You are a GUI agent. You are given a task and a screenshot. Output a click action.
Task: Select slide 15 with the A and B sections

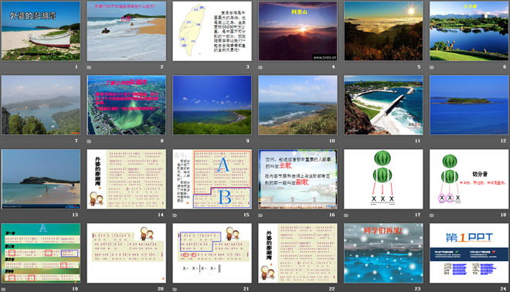(x=212, y=179)
